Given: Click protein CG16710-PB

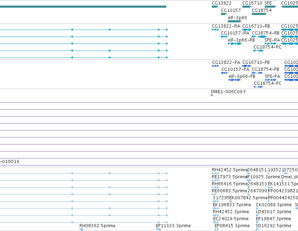Looking at the screenshot, I should 256,62.
